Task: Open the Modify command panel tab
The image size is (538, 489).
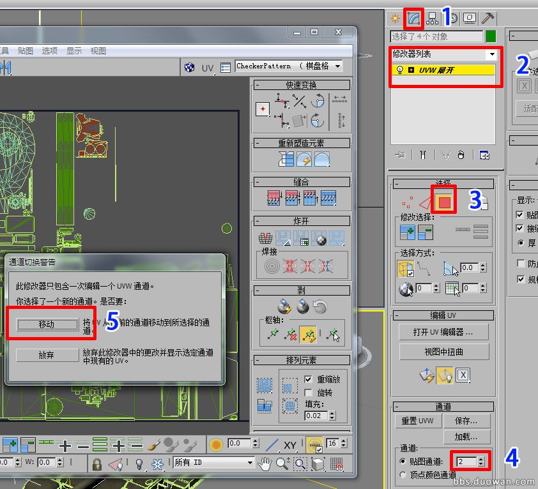Action: click(414, 17)
